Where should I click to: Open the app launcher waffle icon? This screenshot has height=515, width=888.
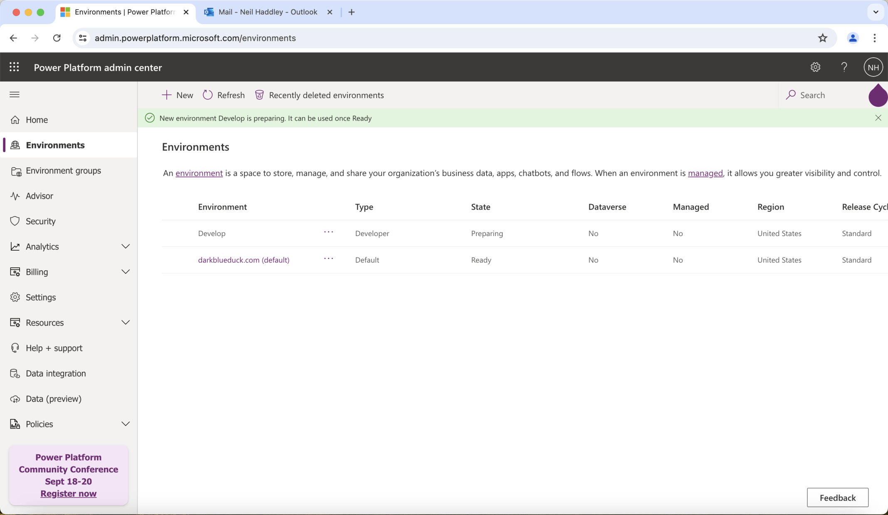[x=14, y=67]
